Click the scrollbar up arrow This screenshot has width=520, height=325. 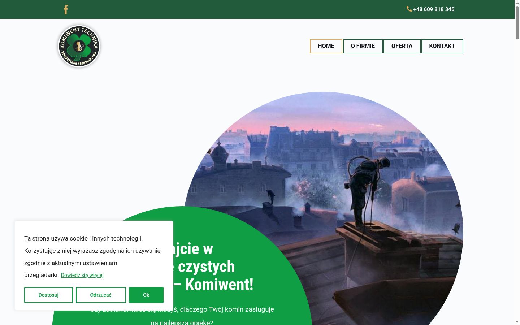(x=517, y=3)
